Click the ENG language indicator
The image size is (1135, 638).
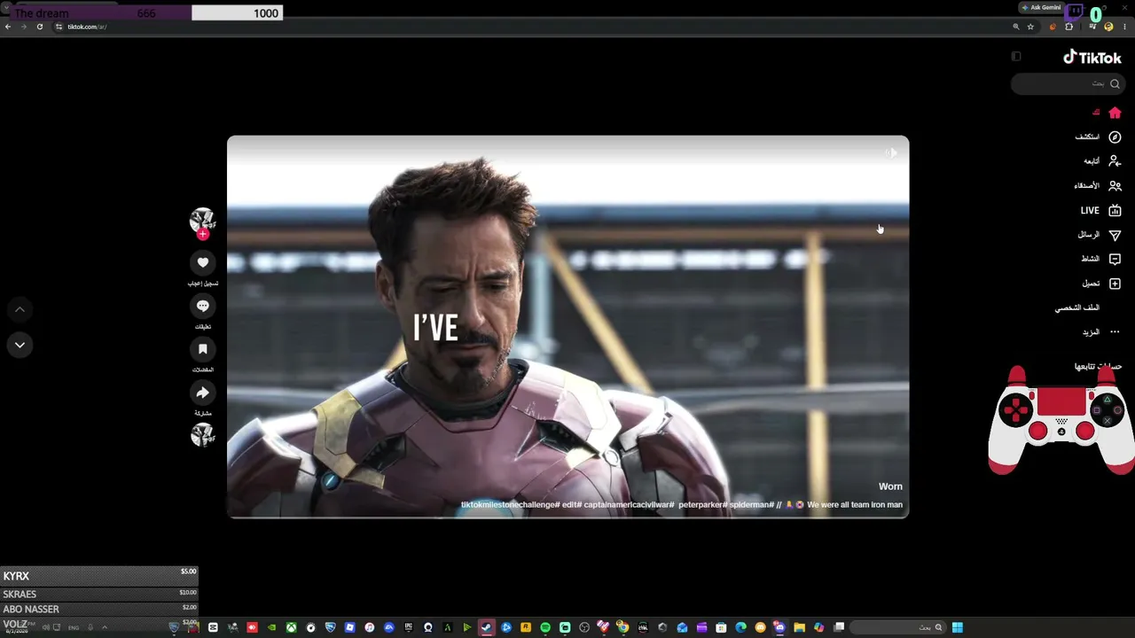[74, 627]
